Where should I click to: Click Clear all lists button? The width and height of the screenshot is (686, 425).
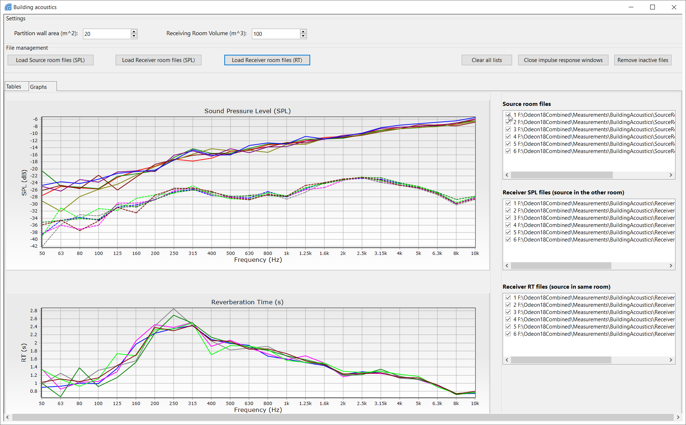(486, 60)
